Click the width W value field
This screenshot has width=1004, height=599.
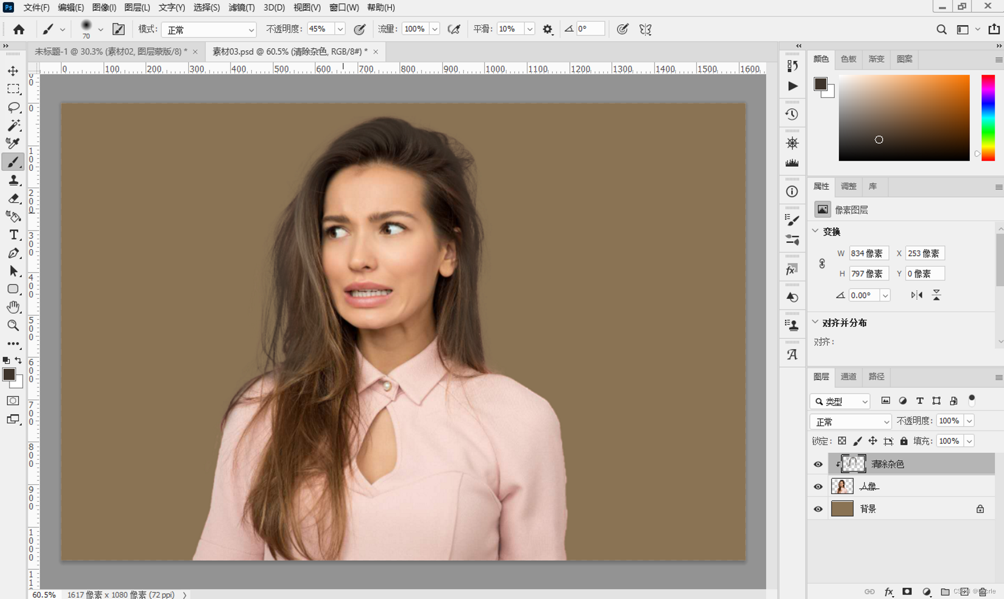click(869, 253)
